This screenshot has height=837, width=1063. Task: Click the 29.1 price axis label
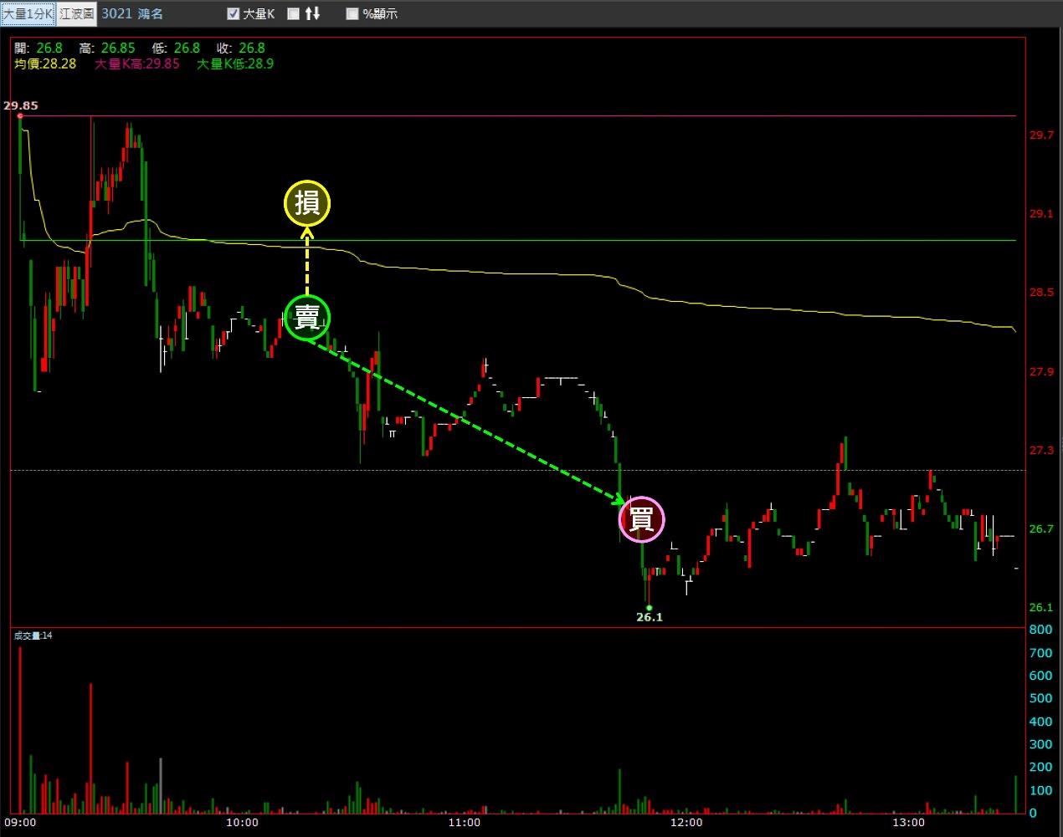pyautogui.click(x=1041, y=213)
